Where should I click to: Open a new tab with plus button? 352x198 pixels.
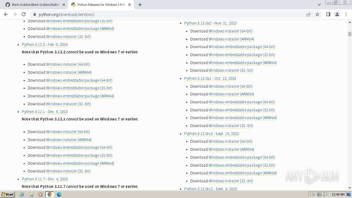[140, 5]
